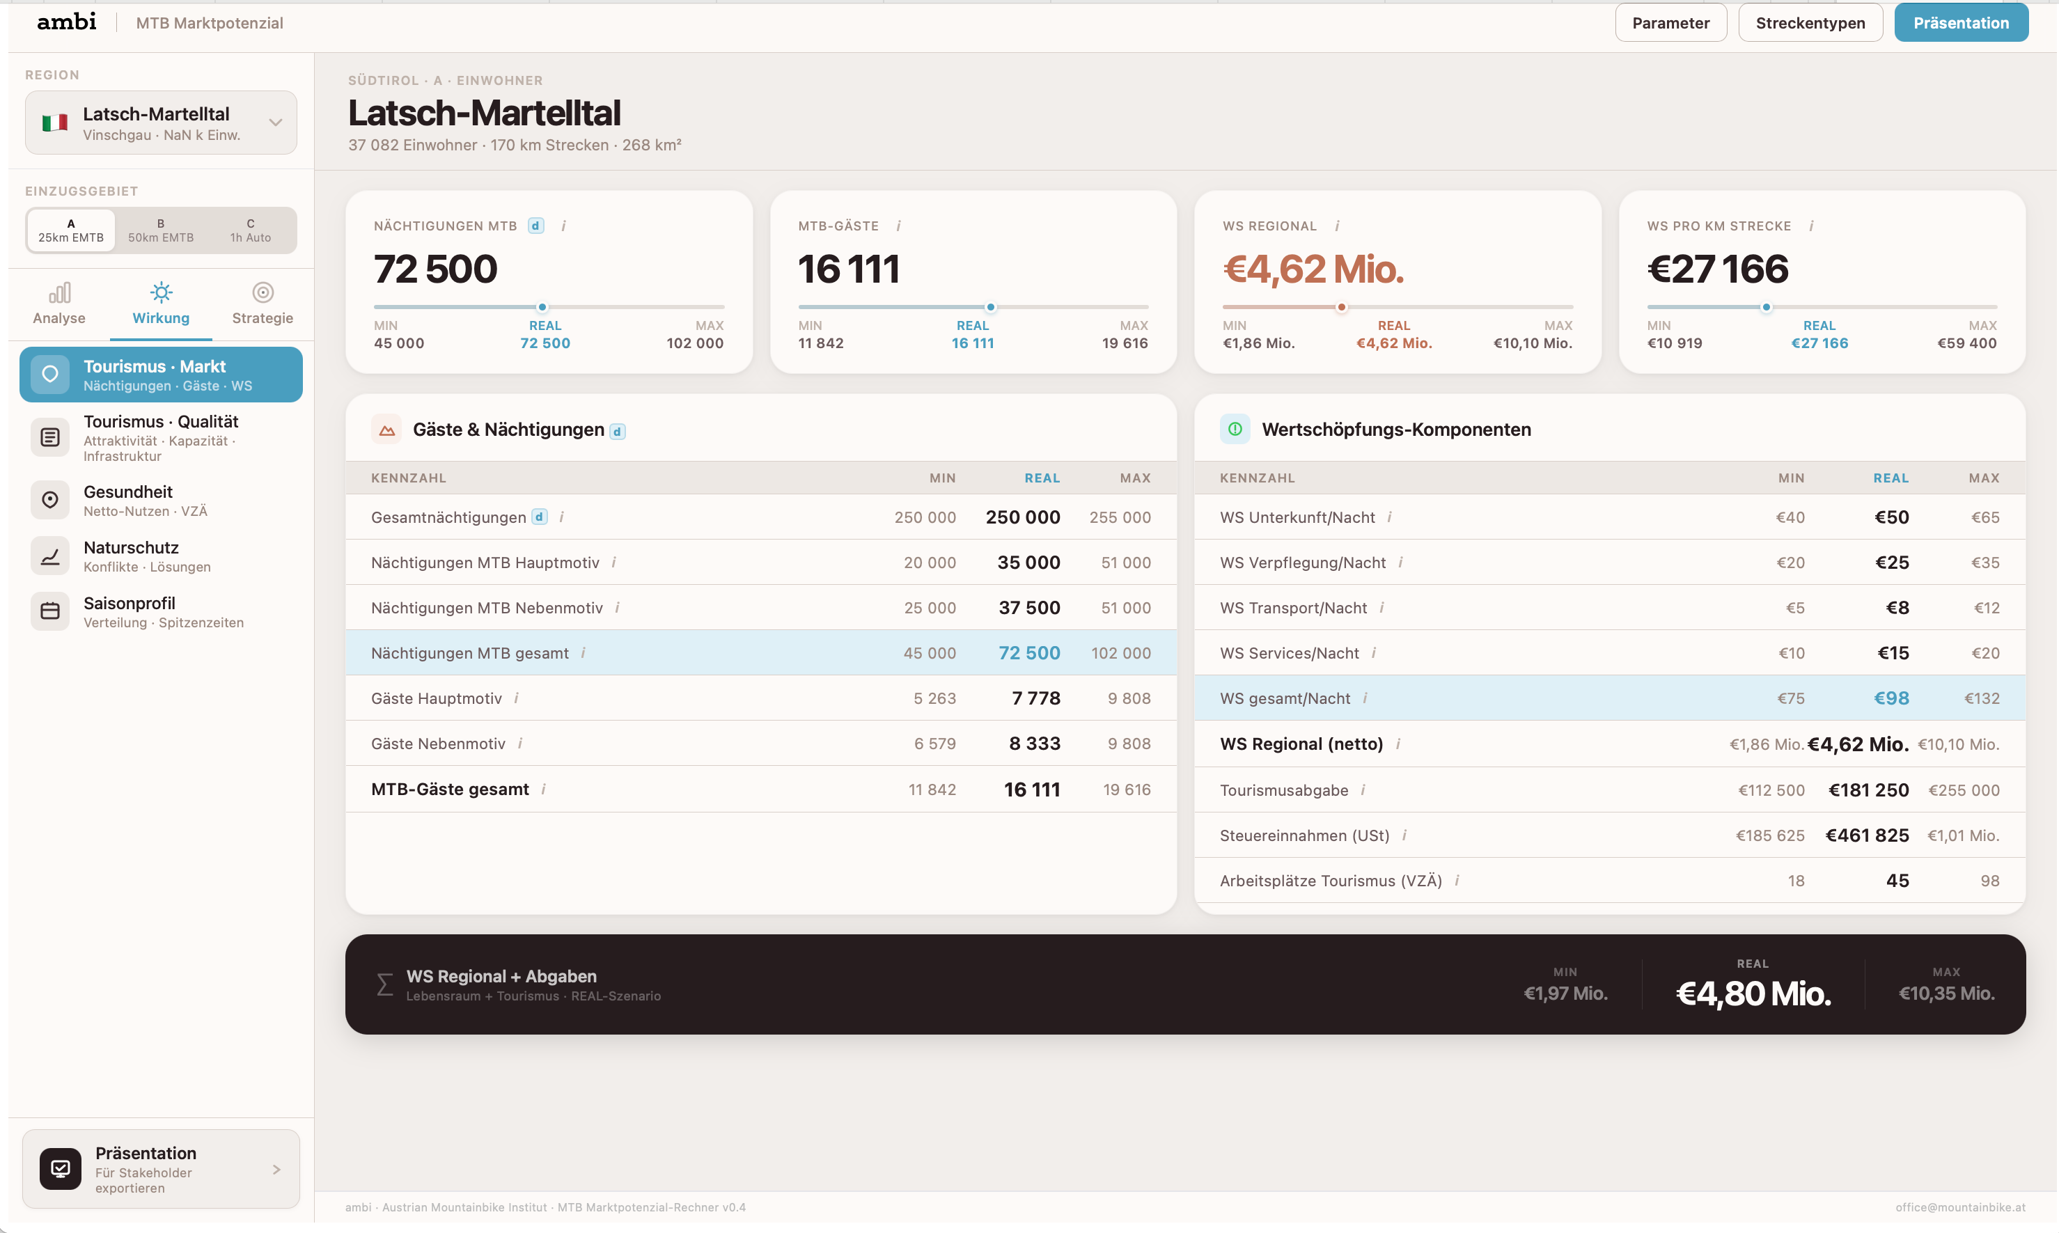Select catchment area B 50km EMTB

tap(160, 230)
